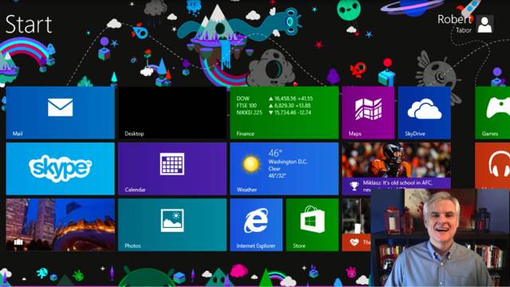This screenshot has width=510, height=287.
Task: Open the Maps tile
Action: point(368,112)
